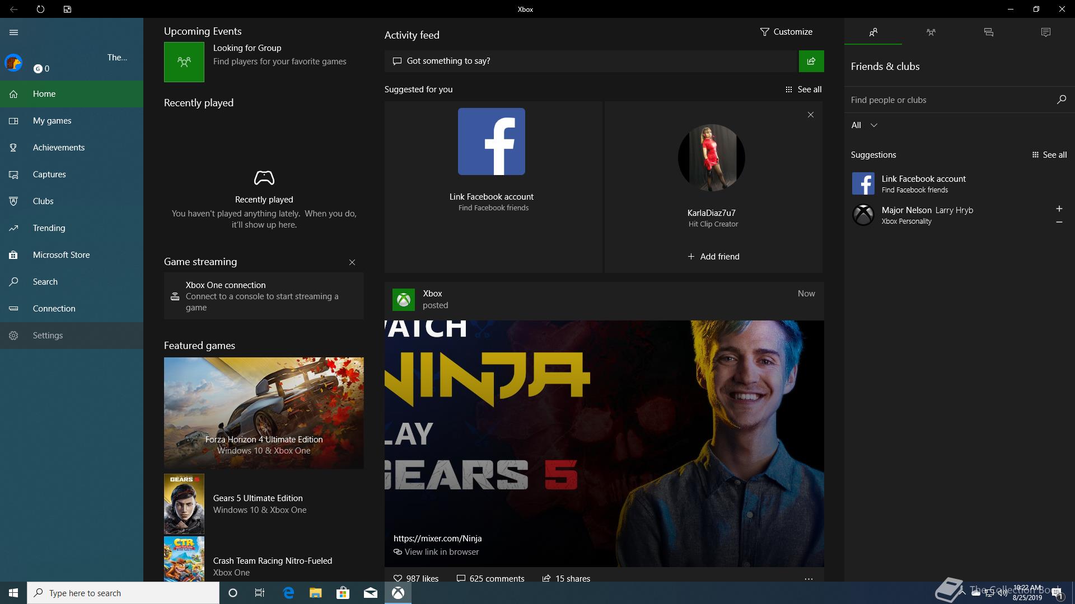Share the post with 15 shares
Image resolution: width=1075 pixels, height=604 pixels.
pyautogui.click(x=566, y=578)
